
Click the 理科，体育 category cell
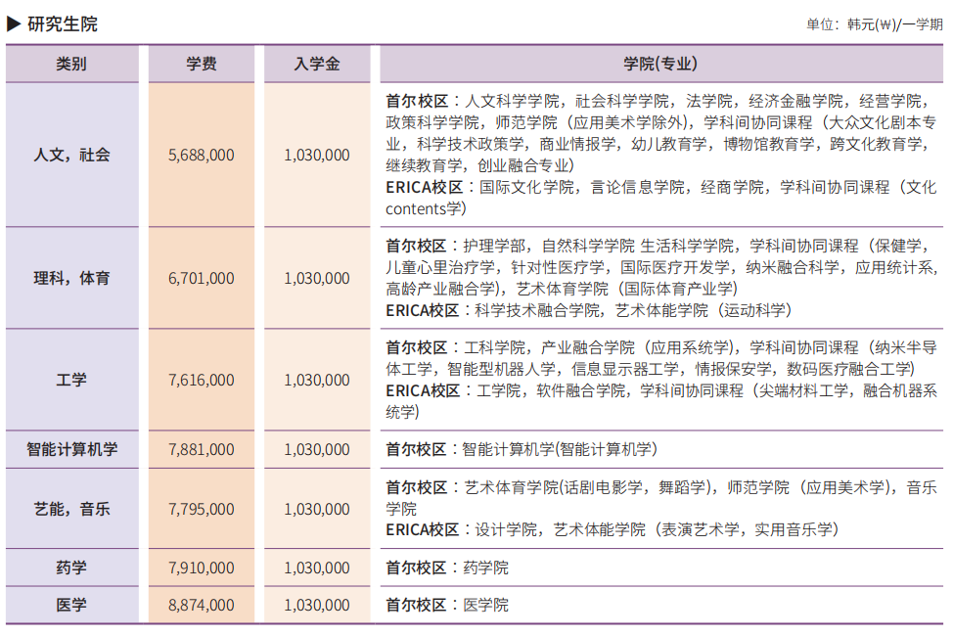tap(71, 279)
